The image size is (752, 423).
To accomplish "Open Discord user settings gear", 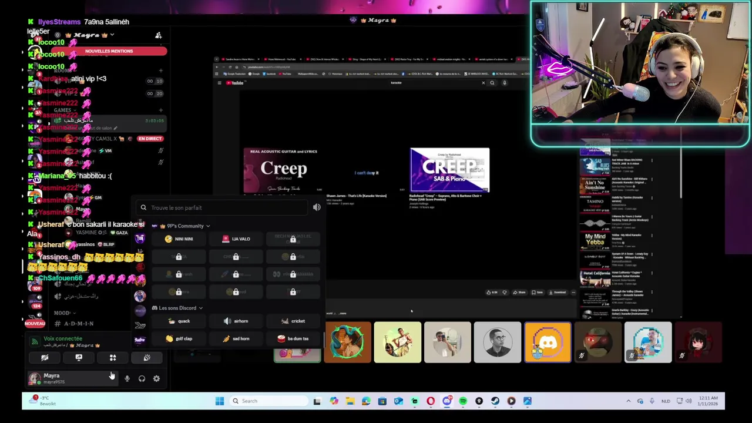I will (156, 379).
